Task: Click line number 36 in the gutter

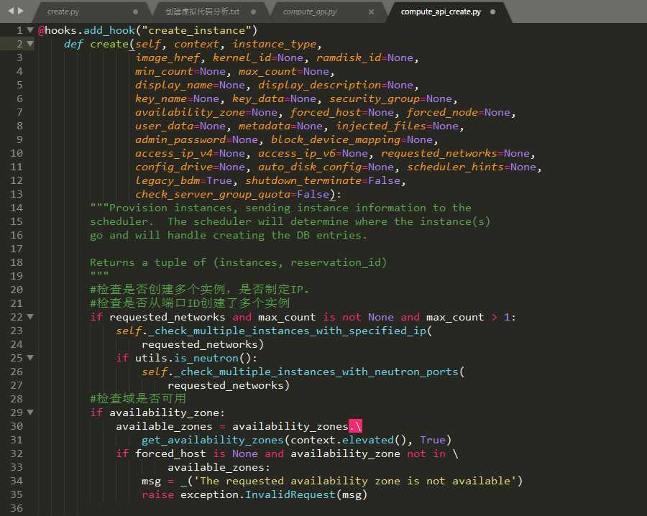Action: (17, 508)
